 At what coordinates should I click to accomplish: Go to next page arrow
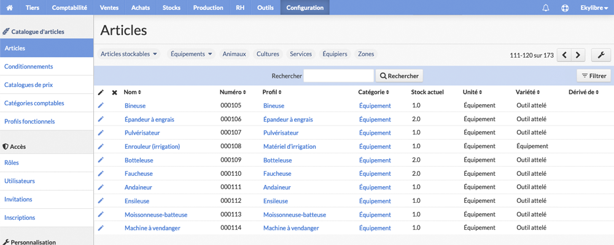point(578,55)
